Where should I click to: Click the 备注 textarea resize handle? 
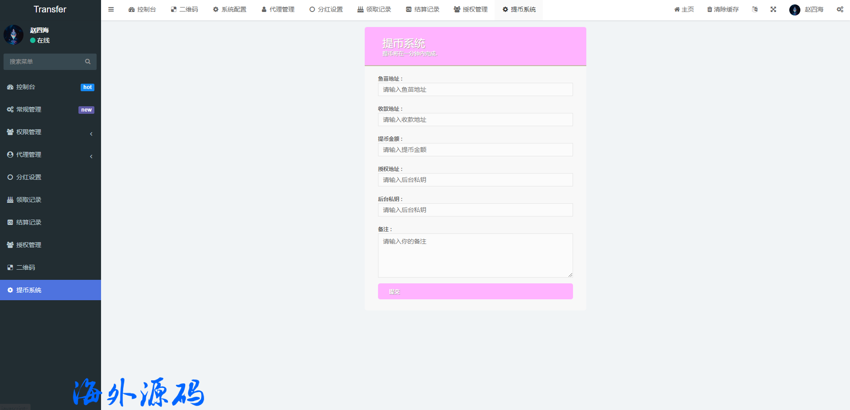point(570,275)
